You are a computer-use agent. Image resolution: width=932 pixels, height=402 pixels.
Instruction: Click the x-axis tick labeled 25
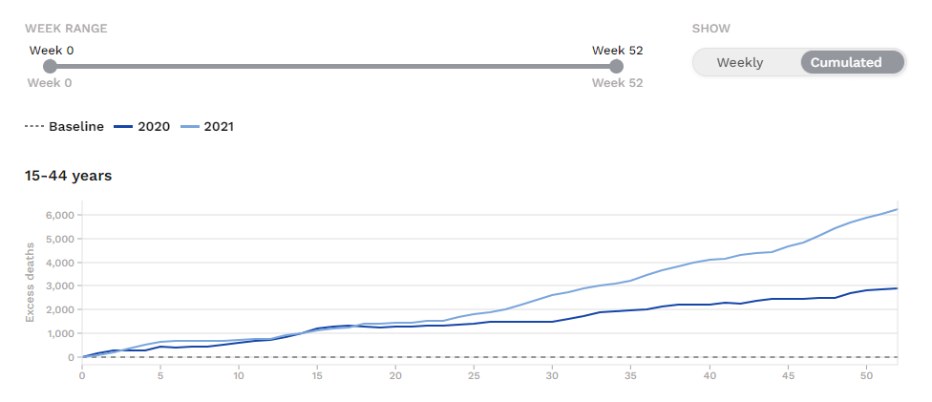point(475,376)
